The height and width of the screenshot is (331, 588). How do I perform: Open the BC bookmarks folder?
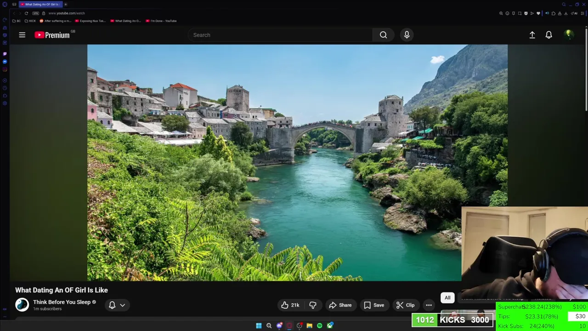click(17, 21)
